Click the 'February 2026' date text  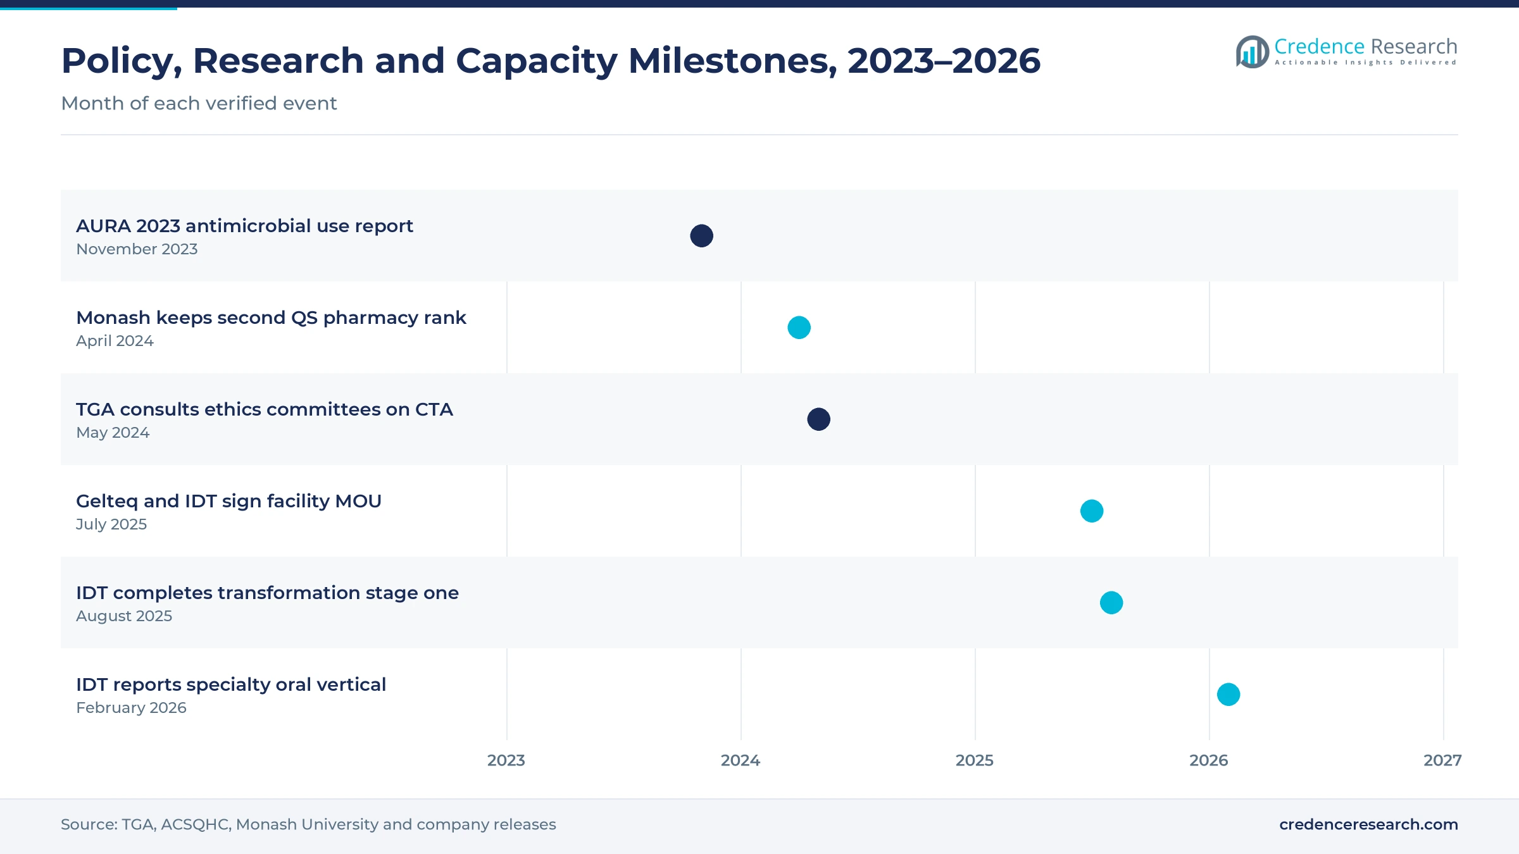pyautogui.click(x=131, y=708)
